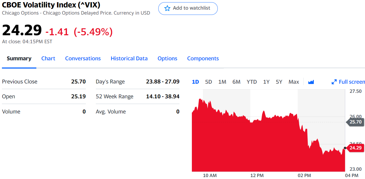Click the Volume label
The height and width of the screenshot is (179, 365).
coord(11,112)
